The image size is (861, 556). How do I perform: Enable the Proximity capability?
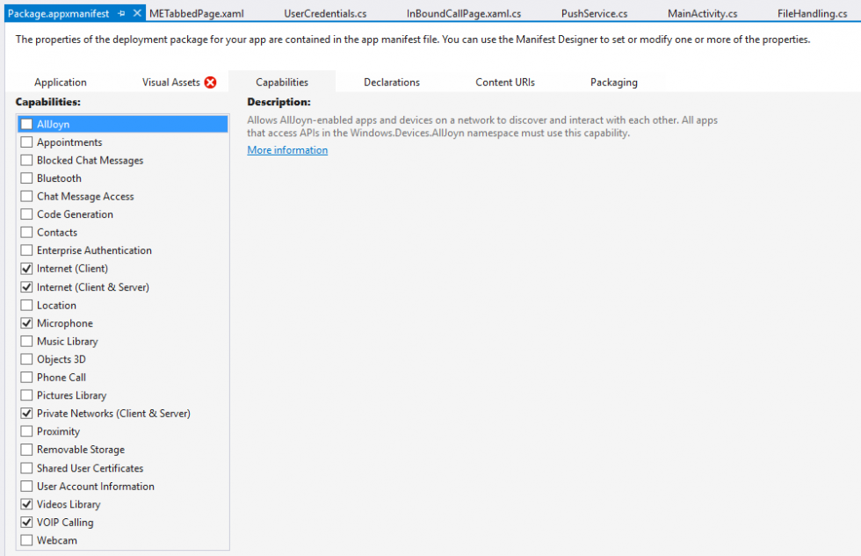(x=25, y=431)
